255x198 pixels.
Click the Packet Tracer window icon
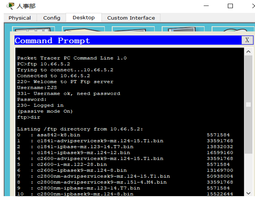click(10, 6)
